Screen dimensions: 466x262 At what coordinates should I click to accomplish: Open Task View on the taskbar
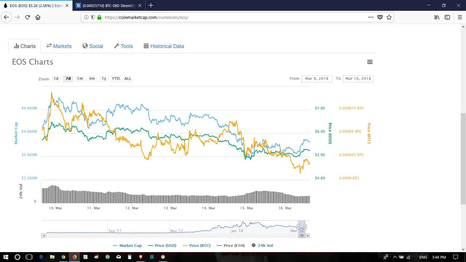pyautogui.click(x=29, y=257)
